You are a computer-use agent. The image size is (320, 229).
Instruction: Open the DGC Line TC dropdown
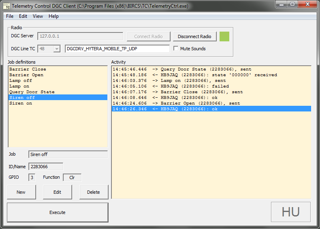pos(56,49)
